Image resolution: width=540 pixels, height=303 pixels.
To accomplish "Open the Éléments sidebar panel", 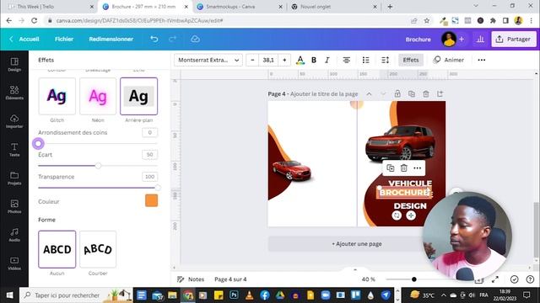I will 14,93.
